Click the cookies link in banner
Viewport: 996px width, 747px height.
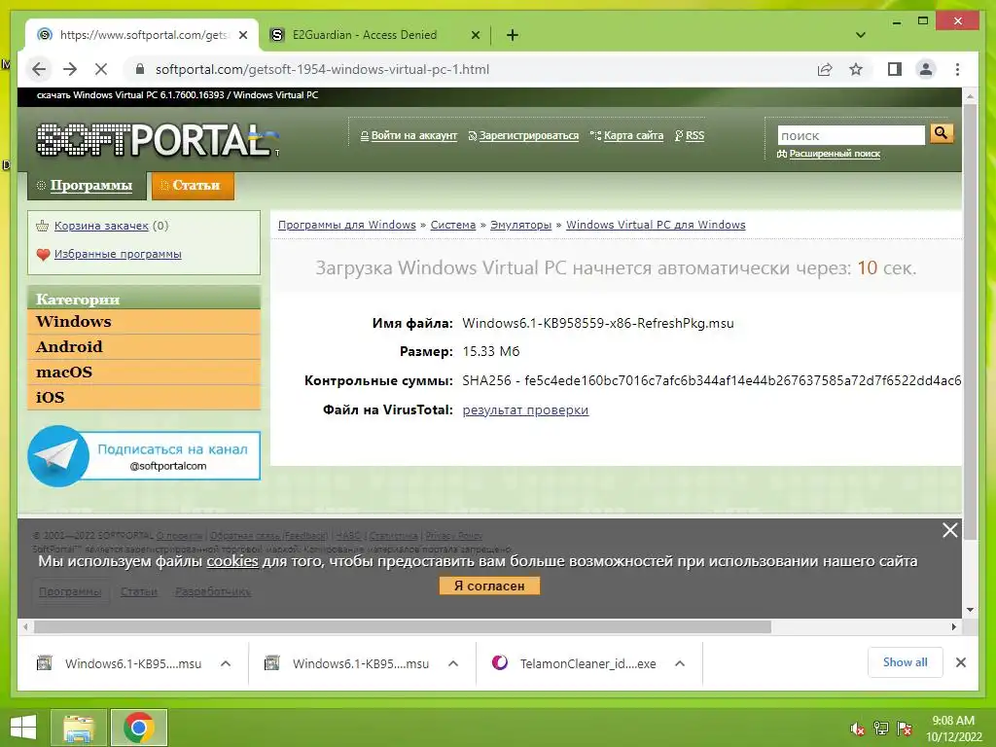232,561
